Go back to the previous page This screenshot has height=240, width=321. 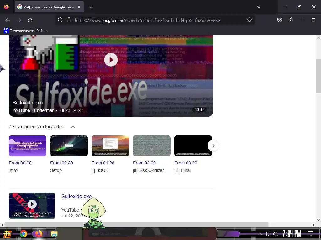8,20
